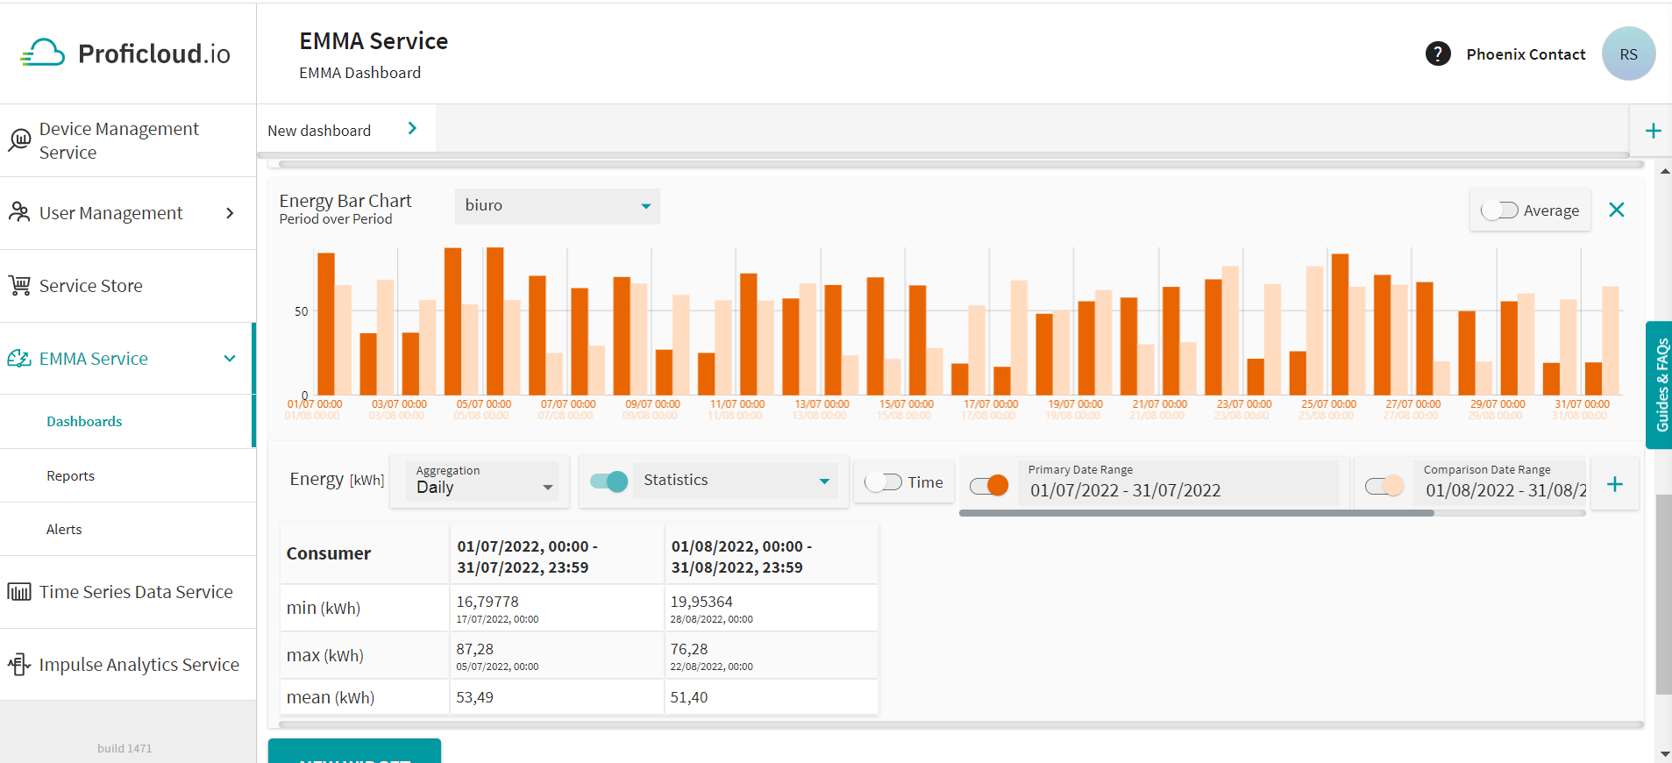Click the User Management people icon
Viewport: 1672px width, 763px height.
(19, 212)
